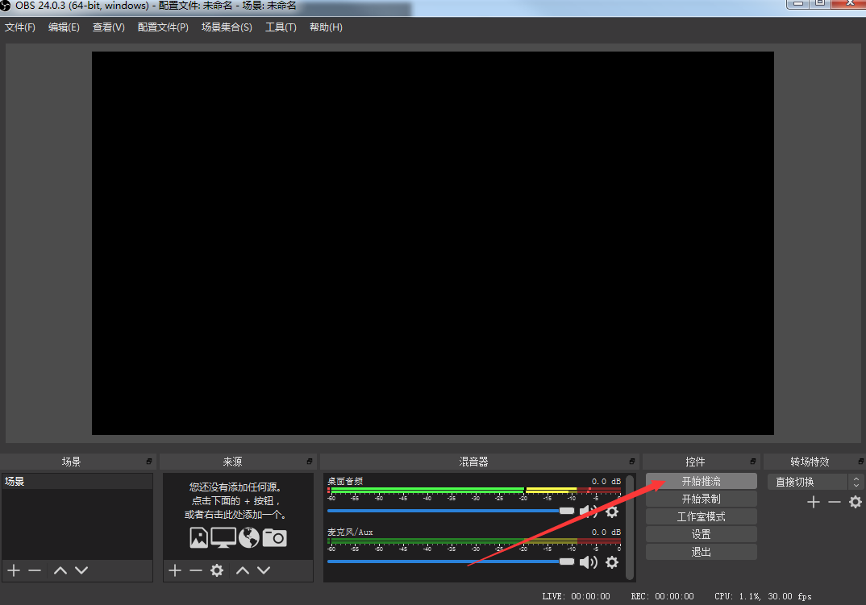Click the transition dropdown arrows

[856, 482]
